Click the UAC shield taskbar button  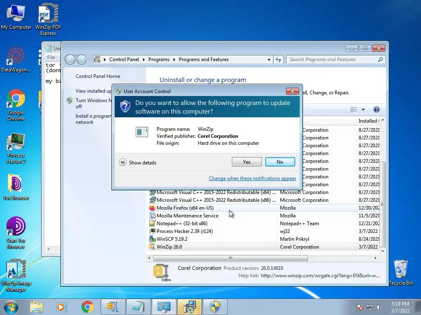coord(215,307)
